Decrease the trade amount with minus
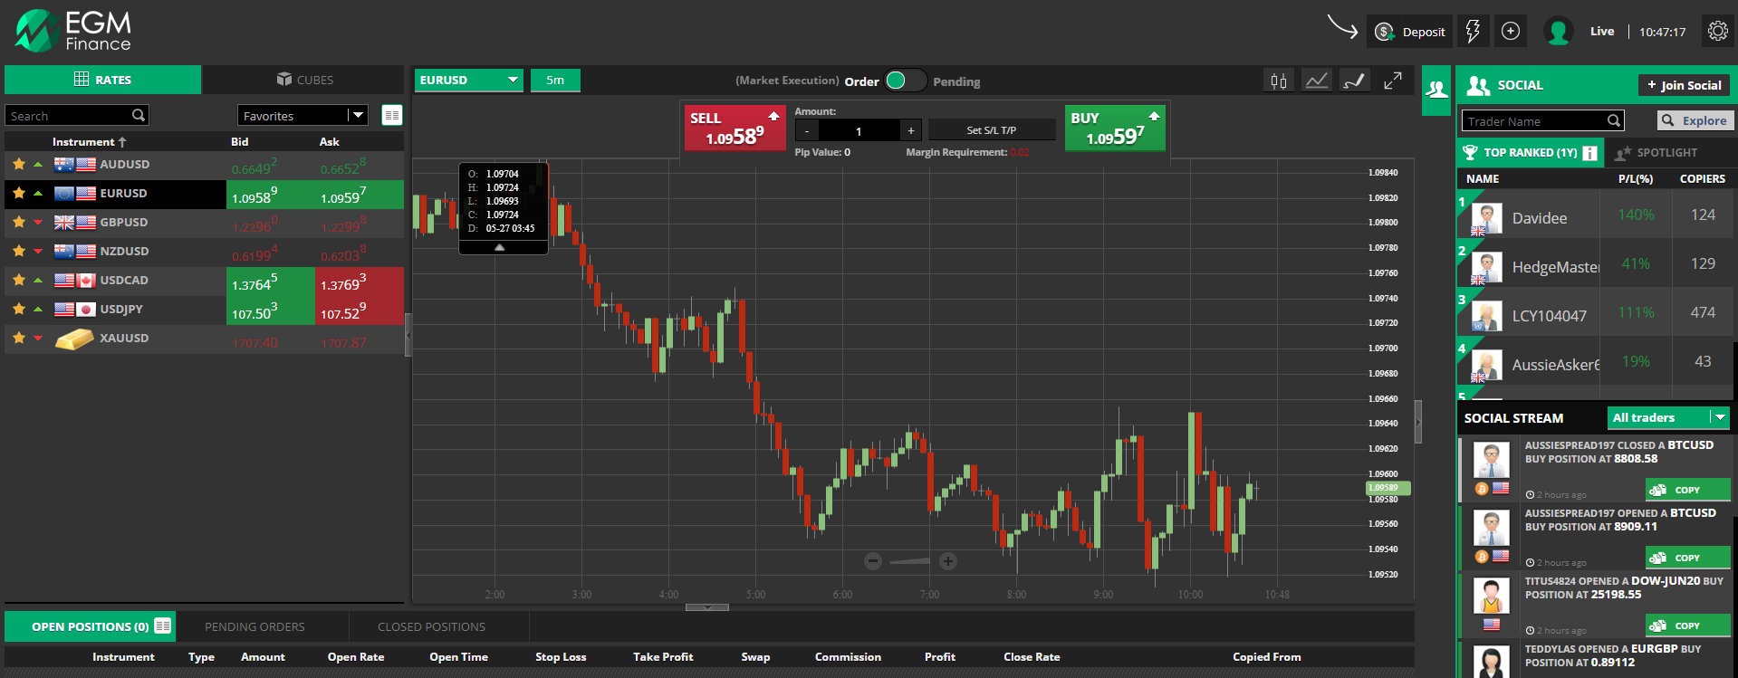The width and height of the screenshot is (1738, 678). point(807,130)
